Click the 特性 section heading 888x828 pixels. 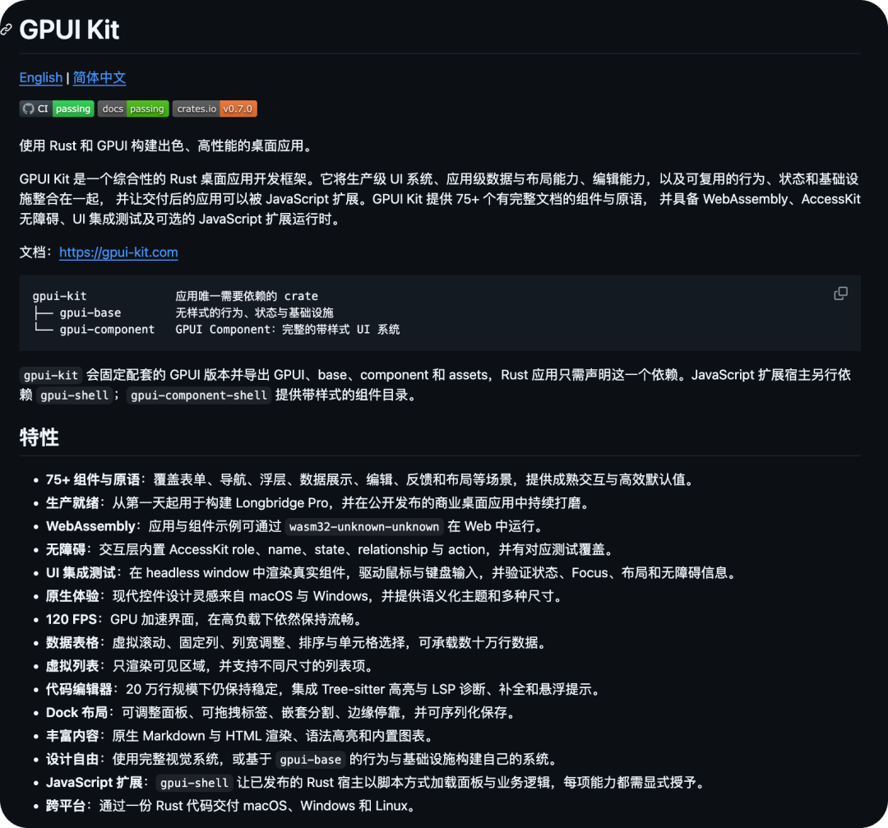point(39,437)
